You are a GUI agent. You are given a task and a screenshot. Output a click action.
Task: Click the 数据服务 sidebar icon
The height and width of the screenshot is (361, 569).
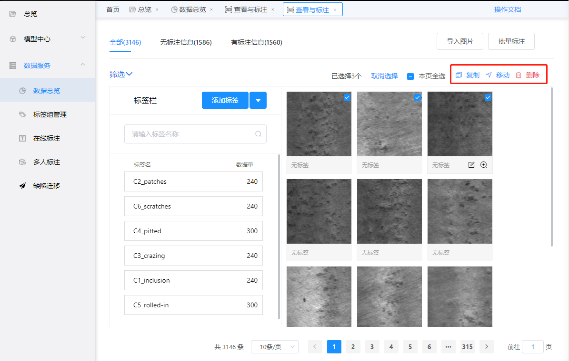[13, 66]
